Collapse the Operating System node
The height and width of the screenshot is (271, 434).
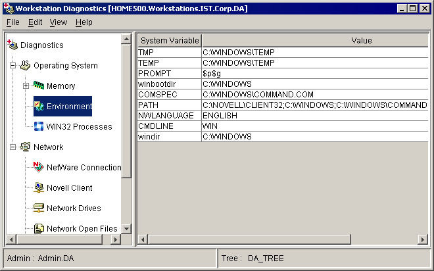(x=12, y=66)
